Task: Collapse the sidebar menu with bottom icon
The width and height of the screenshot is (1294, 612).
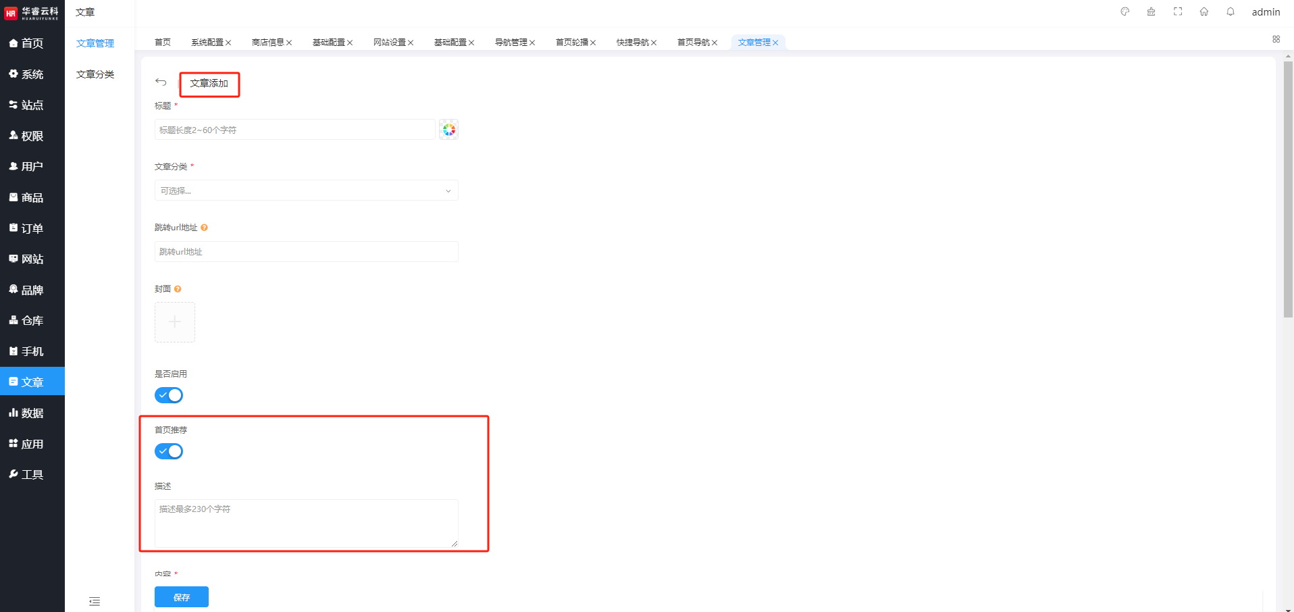Action: pyautogui.click(x=95, y=601)
